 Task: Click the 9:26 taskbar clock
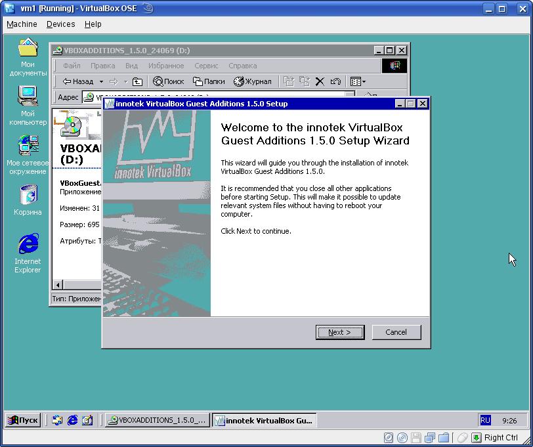coord(509,421)
